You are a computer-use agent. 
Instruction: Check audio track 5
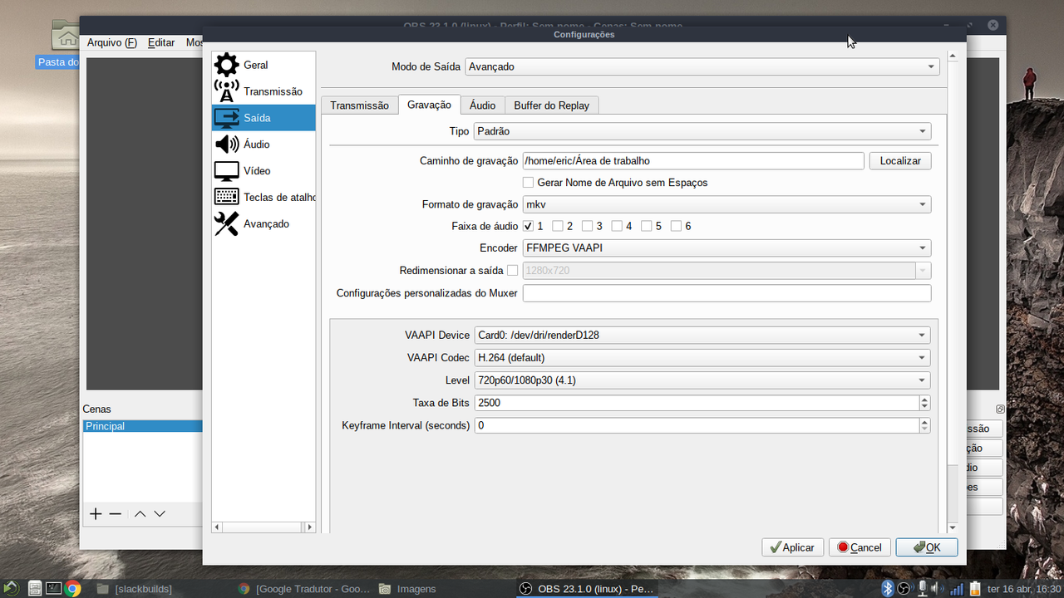point(647,226)
